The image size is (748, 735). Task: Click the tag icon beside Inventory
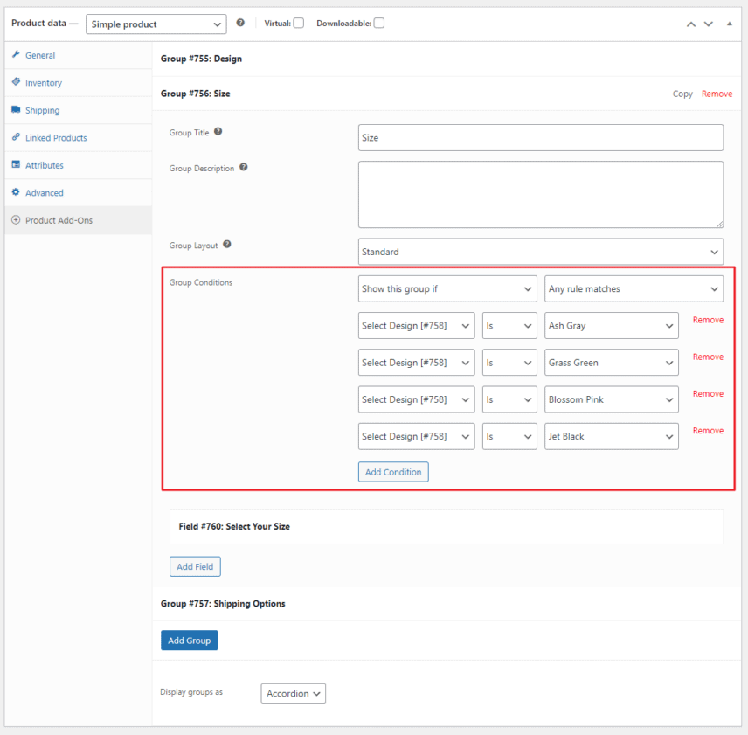pos(16,82)
